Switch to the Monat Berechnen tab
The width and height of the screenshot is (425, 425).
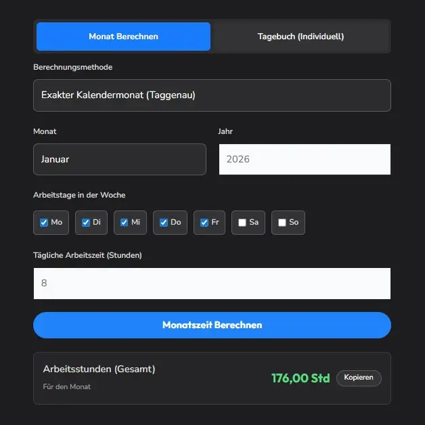click(123, 37)
